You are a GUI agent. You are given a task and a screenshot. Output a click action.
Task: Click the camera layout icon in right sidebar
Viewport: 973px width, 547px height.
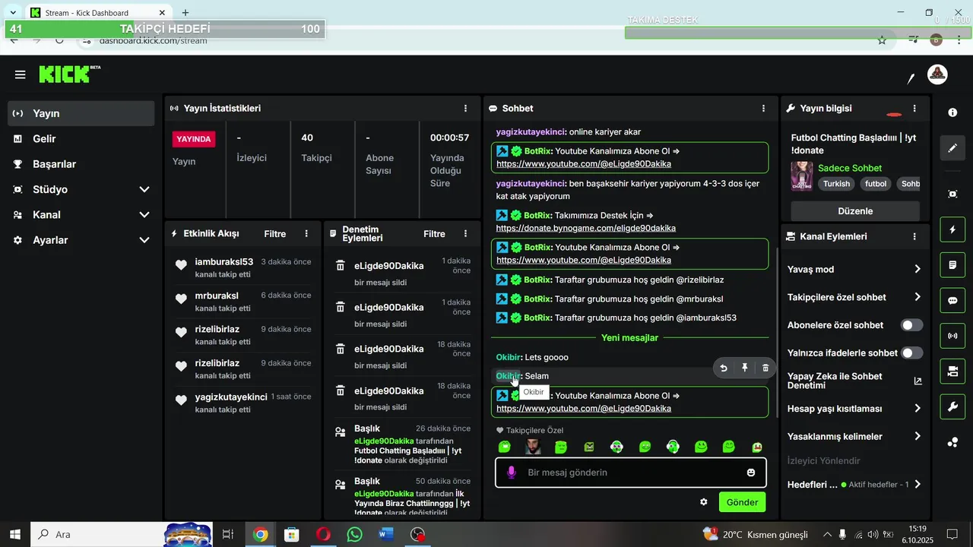point(952,372)
